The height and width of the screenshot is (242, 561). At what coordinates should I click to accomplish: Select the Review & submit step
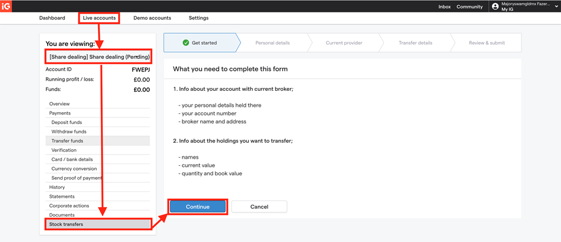[487, 42]
